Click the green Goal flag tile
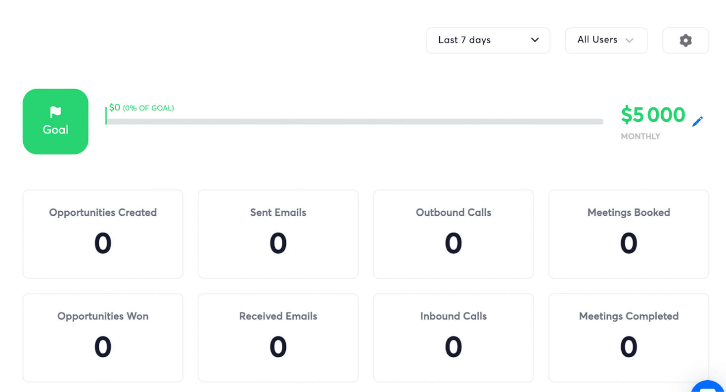The height and width of the screenshot is (392, 726). [x=55, y=122]
